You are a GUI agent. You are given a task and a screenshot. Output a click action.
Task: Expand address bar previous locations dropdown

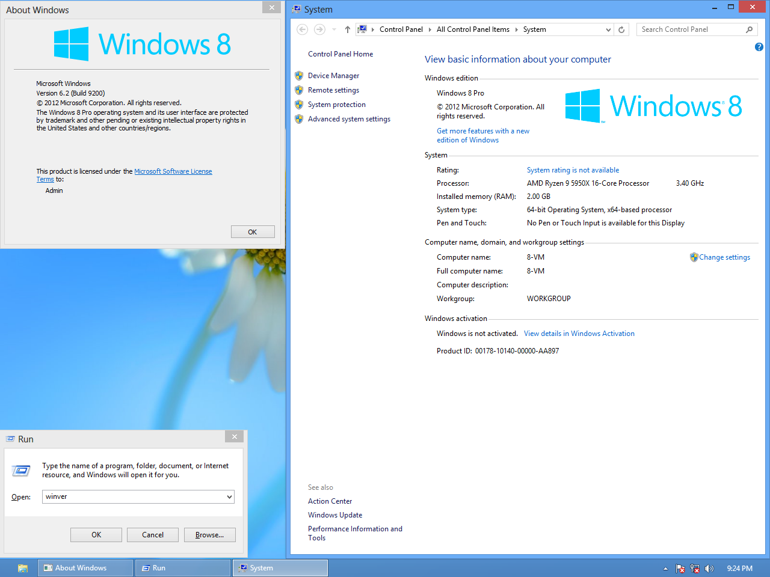tap(608, 29)
